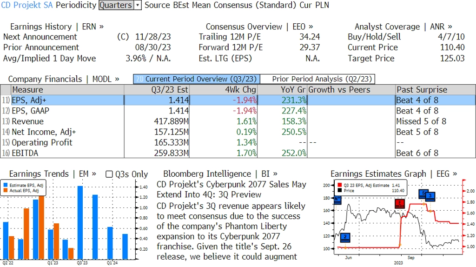Screen dimensions: 476x267
Task: Click the tallest Q3'23 blue estimate bar
Action: 80,222
